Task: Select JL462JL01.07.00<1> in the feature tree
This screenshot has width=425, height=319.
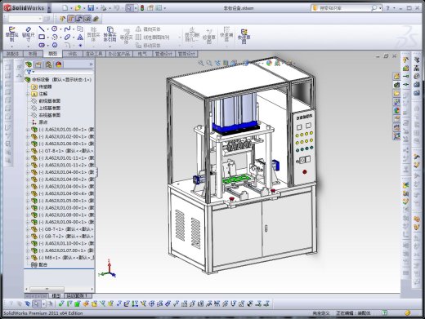Action: 63,250
